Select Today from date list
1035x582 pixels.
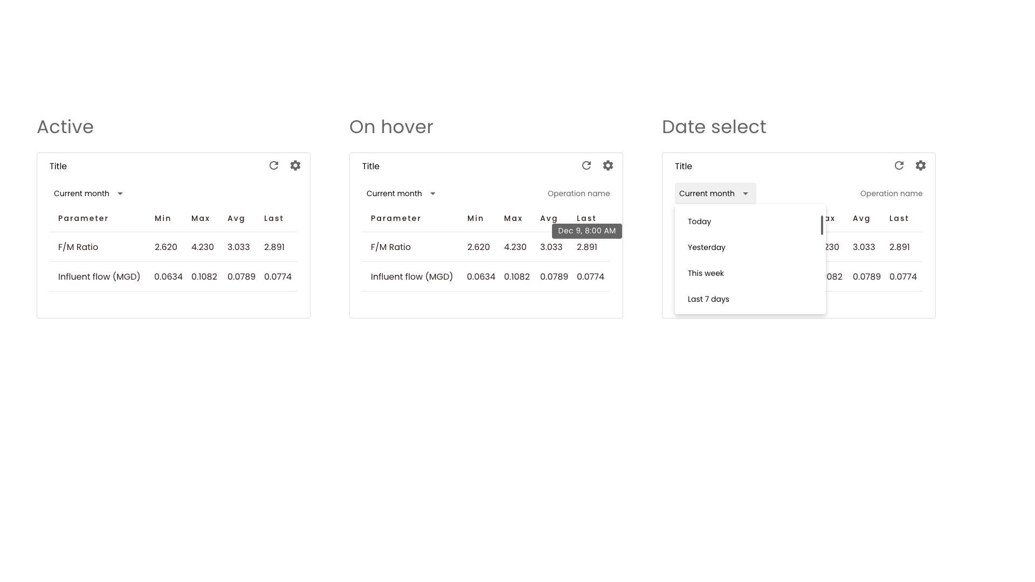699,221
